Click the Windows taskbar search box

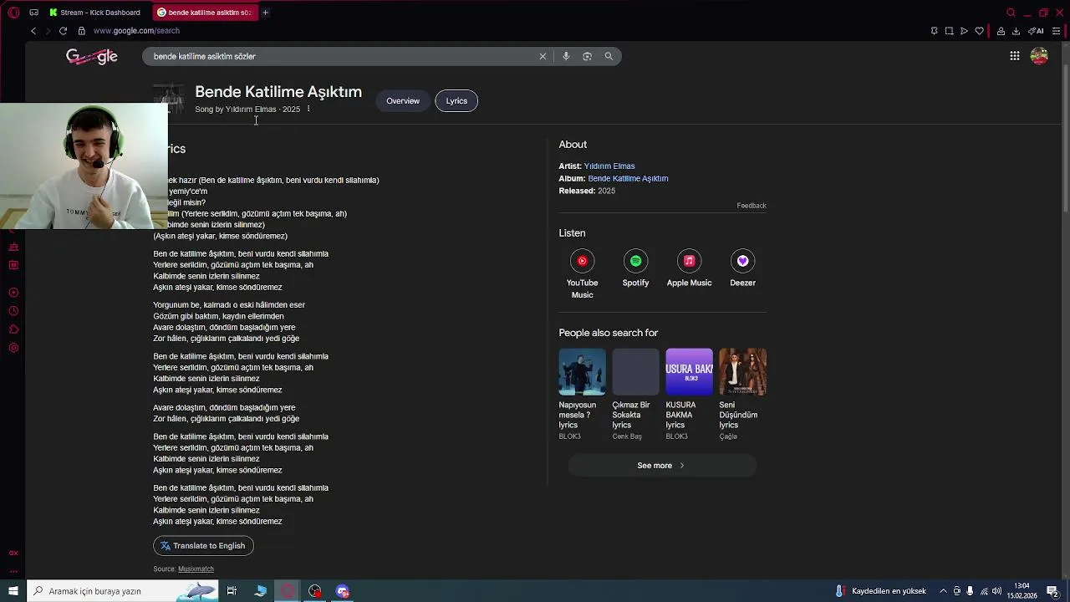123,591
